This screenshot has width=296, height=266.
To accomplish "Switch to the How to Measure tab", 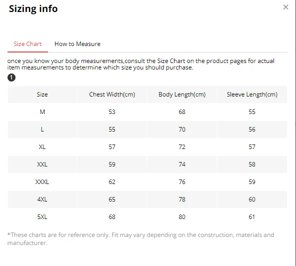I will coord(77,44).
